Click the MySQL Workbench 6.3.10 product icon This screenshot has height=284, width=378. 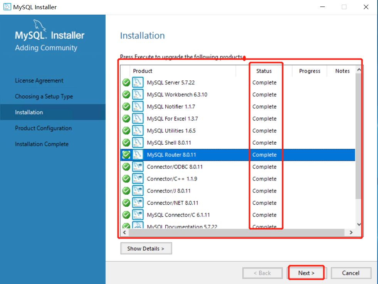(x=138, y=94)
